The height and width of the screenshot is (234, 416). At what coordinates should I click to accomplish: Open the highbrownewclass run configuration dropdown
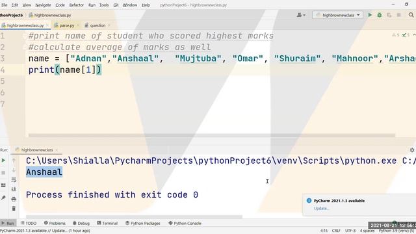click(337, 15)
